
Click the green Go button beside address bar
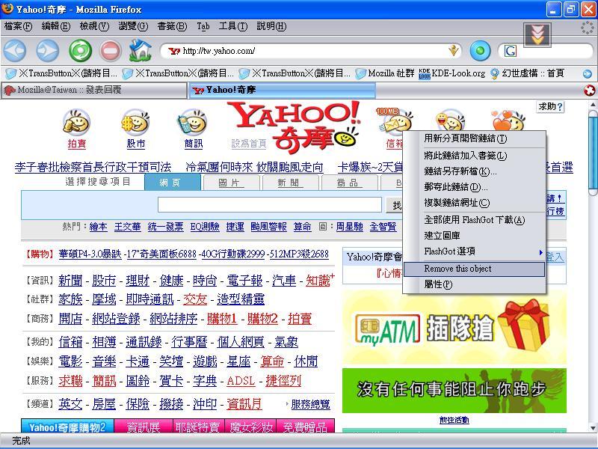click(x=480, y=51)
